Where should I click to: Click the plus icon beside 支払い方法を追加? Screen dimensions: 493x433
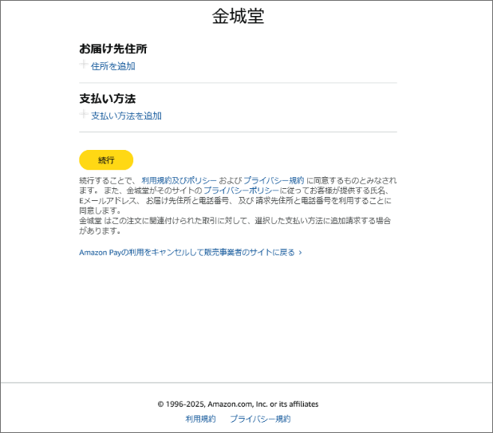[x=84, y=115]
